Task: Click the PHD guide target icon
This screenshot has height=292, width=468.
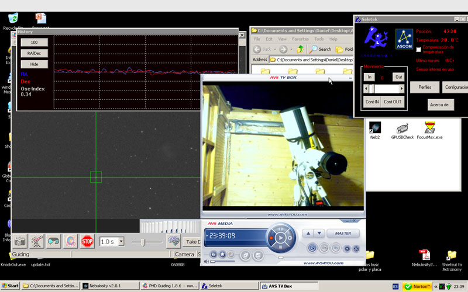Action: click(x=71, y=241)
